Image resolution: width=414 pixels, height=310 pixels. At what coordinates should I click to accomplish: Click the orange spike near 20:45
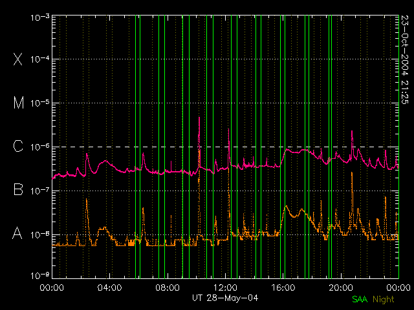(x=352, y=172)
